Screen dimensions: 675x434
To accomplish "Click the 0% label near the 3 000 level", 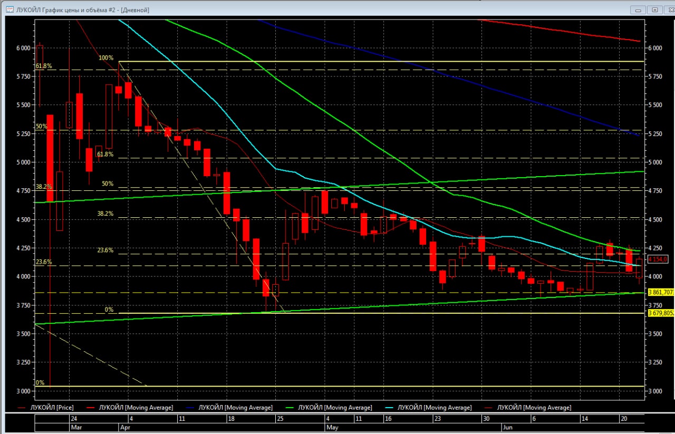I will tap(40, 382).
